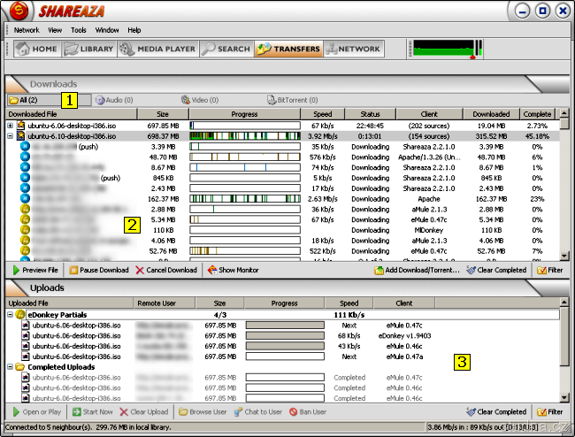575x437 pixels.
Task: Cancel the selected download
Action: pyautogui.click(x=166, y=270)
